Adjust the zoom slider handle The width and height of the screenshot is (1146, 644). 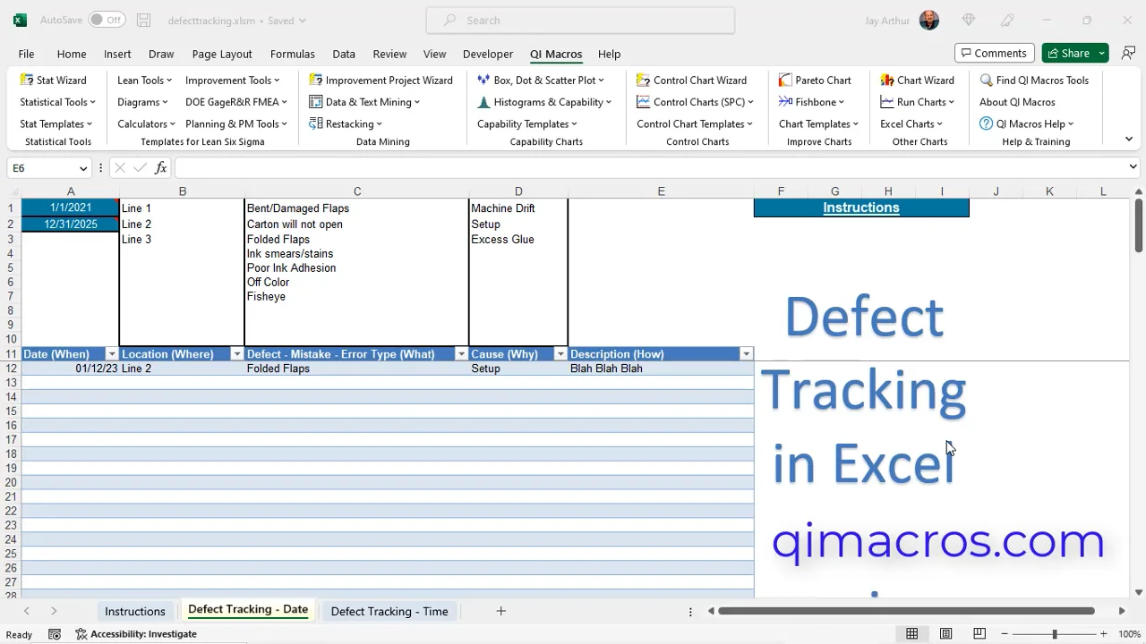point(1054,634)
